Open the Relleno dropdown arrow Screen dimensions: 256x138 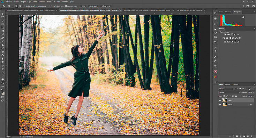(x=253, y=96)
